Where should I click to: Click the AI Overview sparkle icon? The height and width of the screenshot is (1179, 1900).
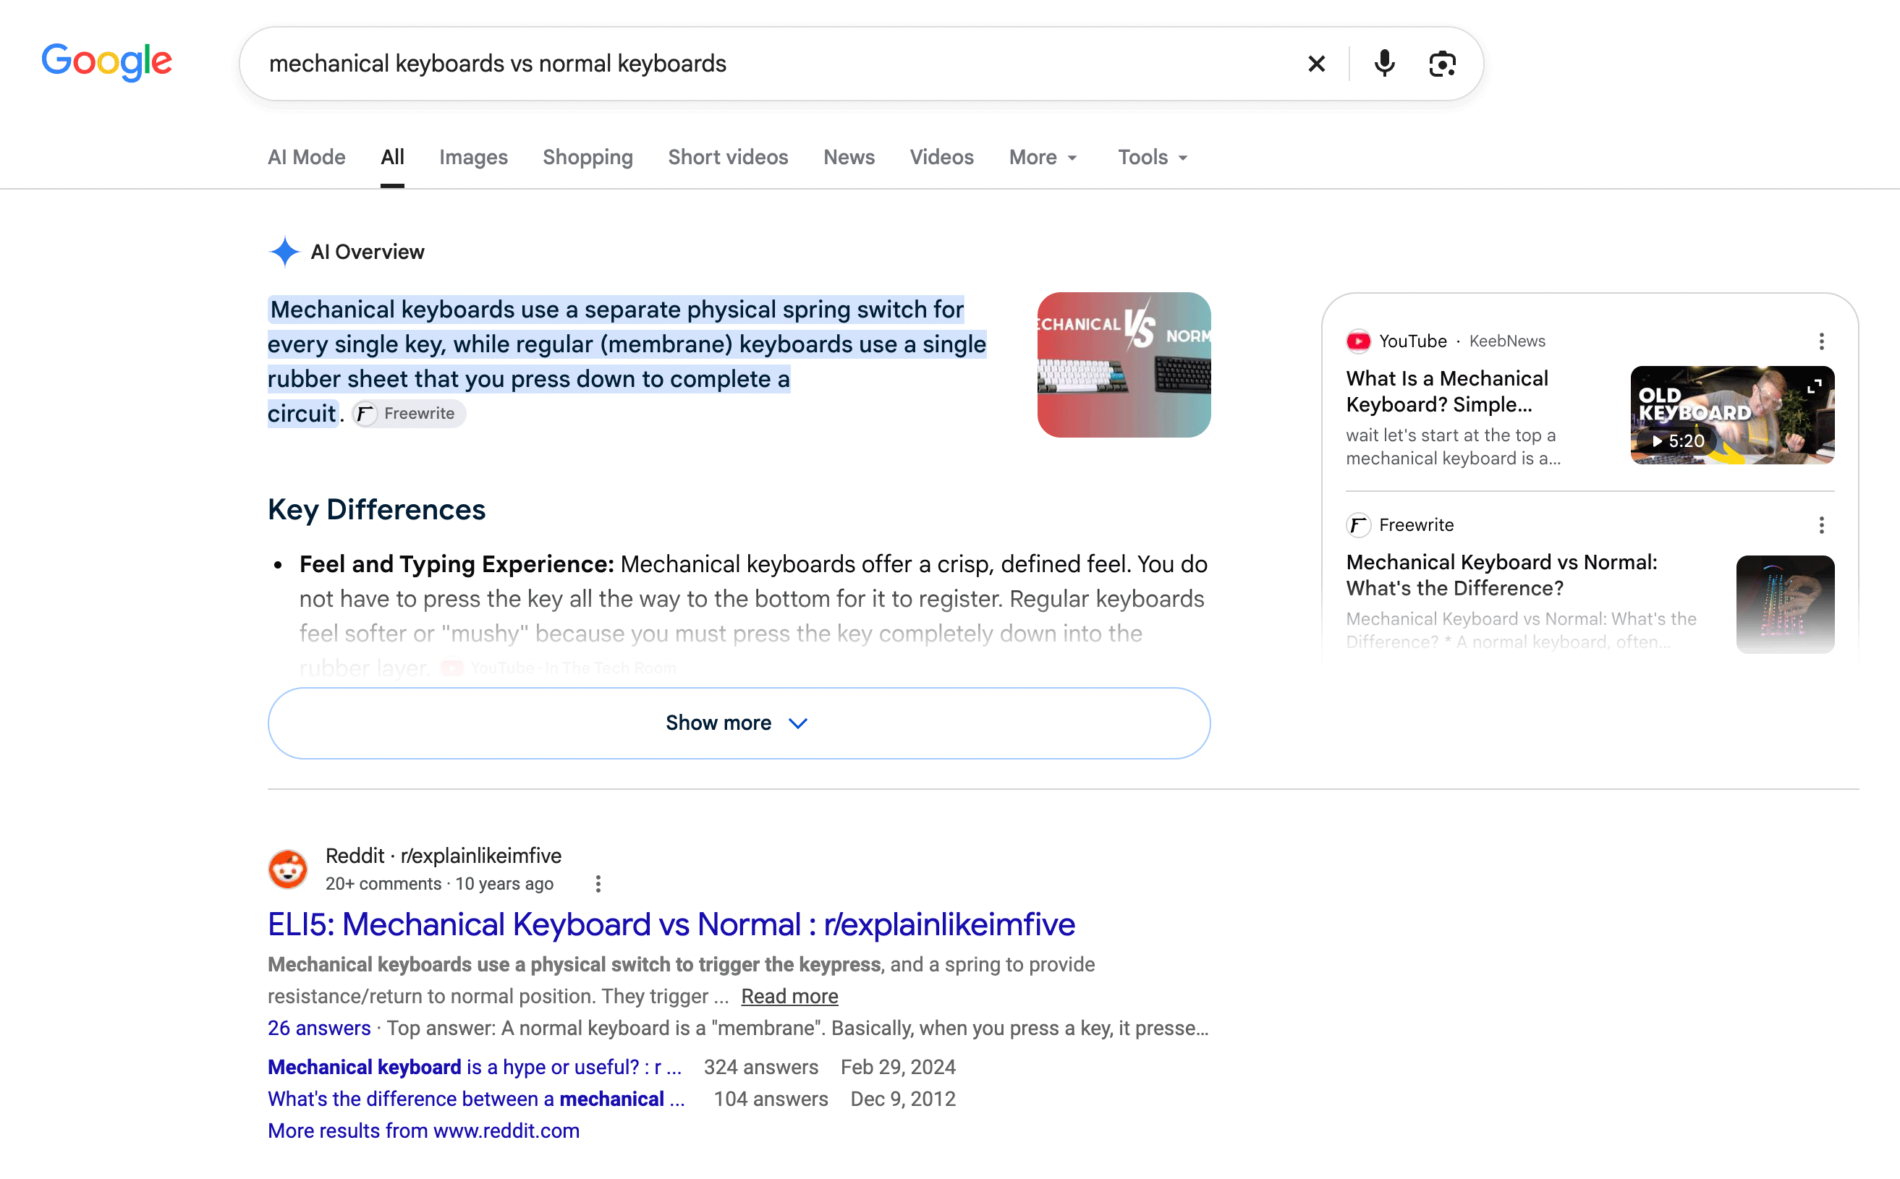coord(284,251)
